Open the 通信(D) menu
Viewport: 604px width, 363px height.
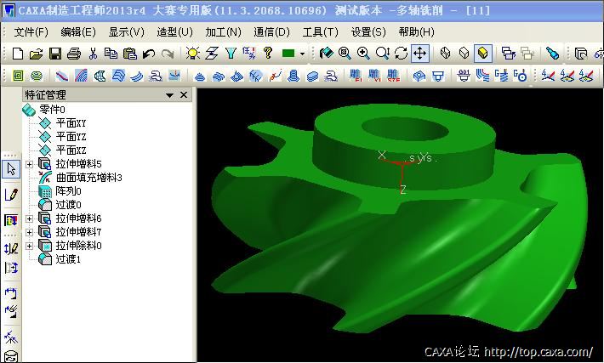coord(271,32)
